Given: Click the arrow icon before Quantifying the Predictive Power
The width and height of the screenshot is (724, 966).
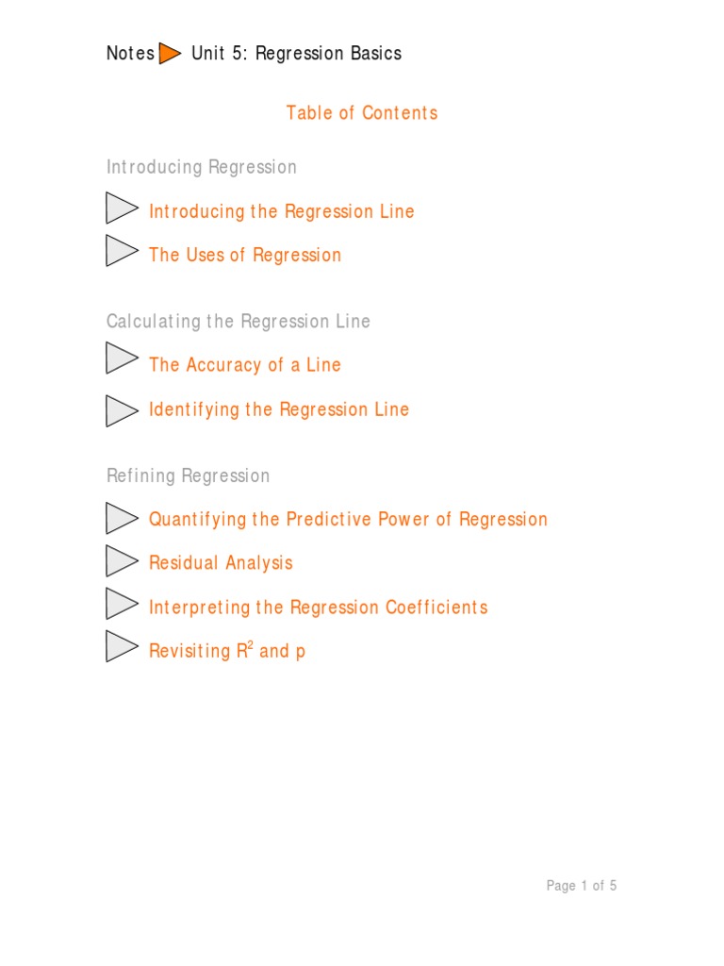Looking at the screenshot, I should click(121, 519).
